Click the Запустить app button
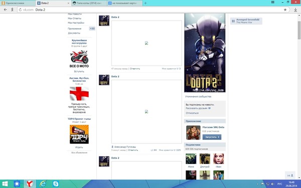The width and height of the screenshot is (301, 188). [x=212, y=137]
